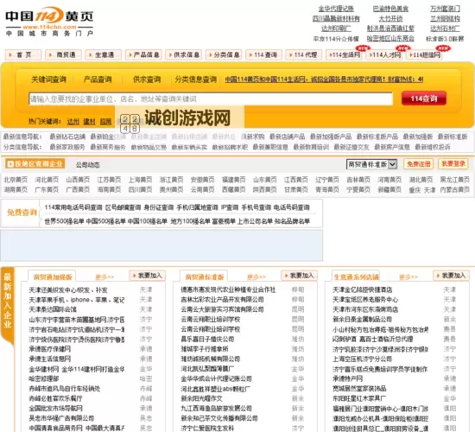Open the 河北凯弘酿醋薄膜厂 listing
The height and width of the screenshot is (432, 475).
click(207, 369)
